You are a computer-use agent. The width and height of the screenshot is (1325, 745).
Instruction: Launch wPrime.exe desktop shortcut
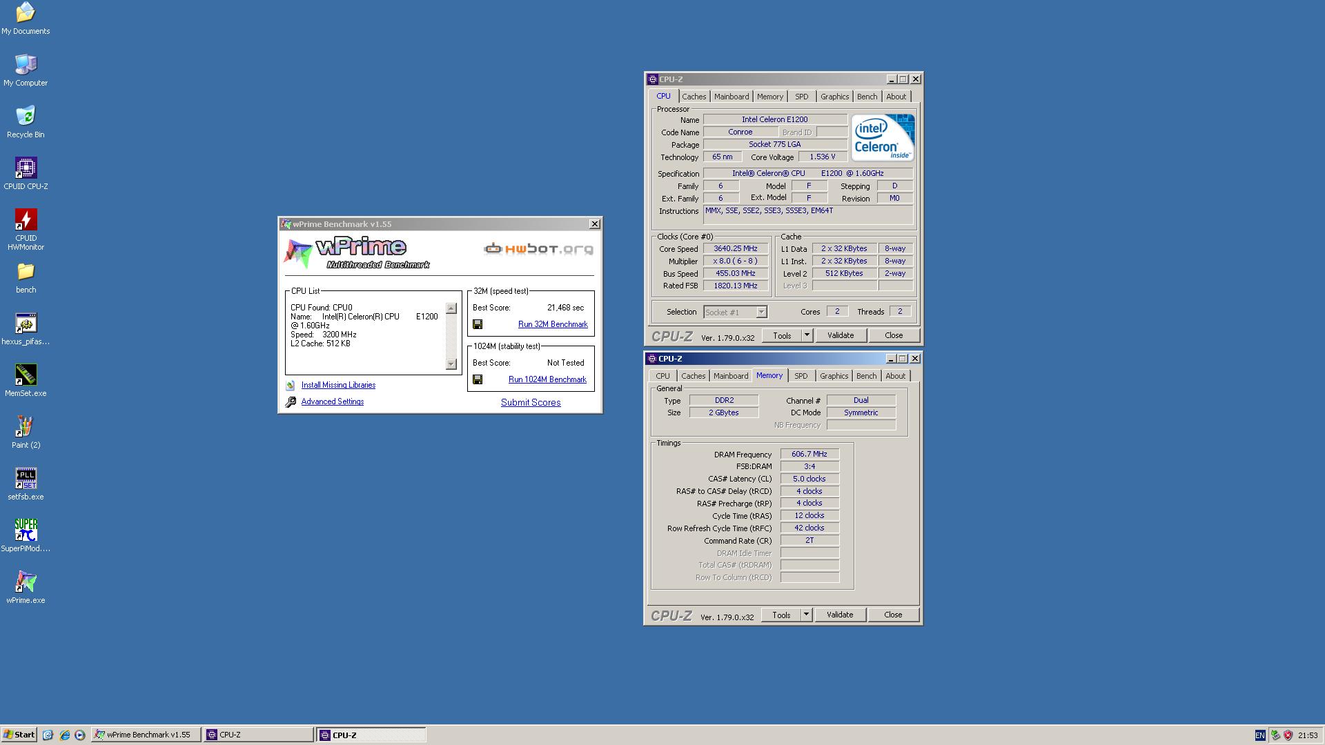(x=26, y=588)
